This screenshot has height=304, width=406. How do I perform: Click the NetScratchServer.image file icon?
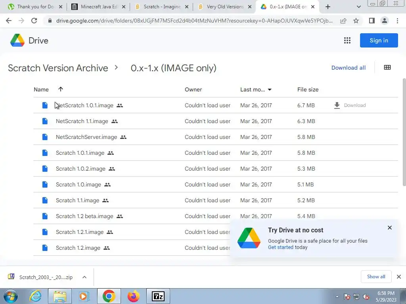point(45,137)
